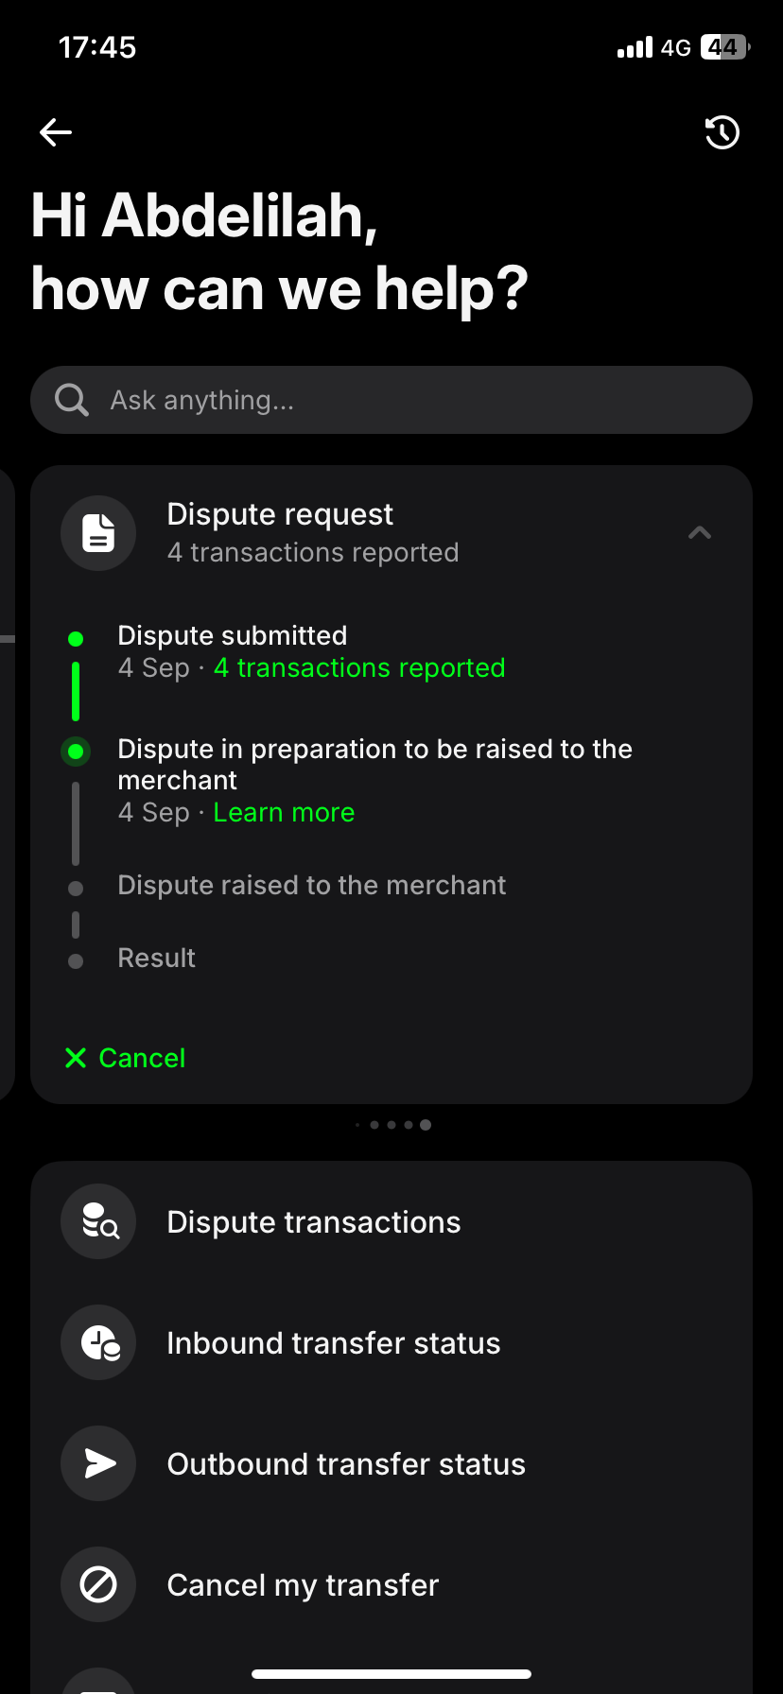Open chat history clock icon
This screenshot has width=783, height=1694.
click(x=722, y=132)
